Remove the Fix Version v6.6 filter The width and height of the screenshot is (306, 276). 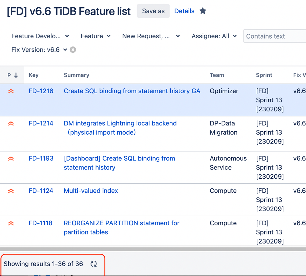(73, 50)
